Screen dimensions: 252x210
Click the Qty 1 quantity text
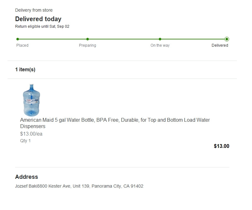click(x=26, y=141)
